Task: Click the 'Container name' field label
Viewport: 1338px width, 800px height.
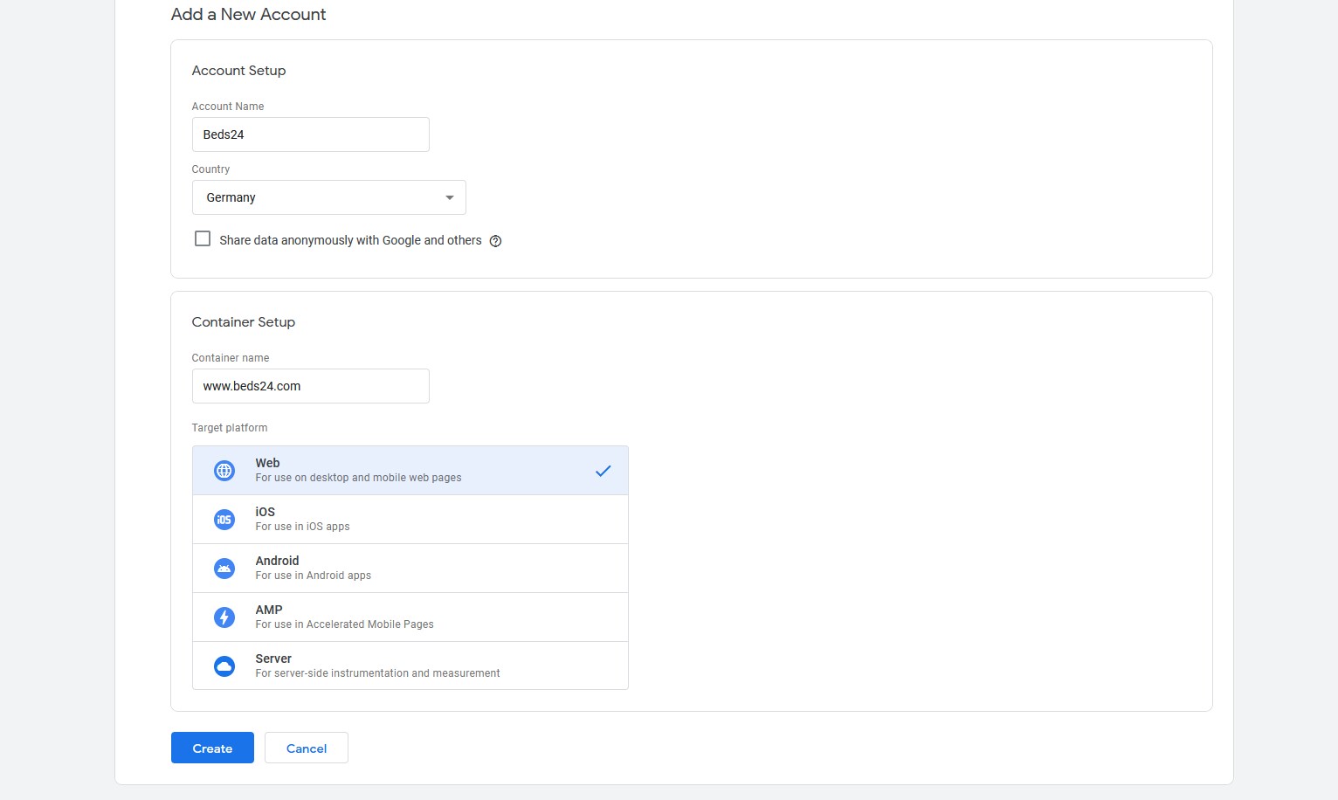Action: point(231,358)
